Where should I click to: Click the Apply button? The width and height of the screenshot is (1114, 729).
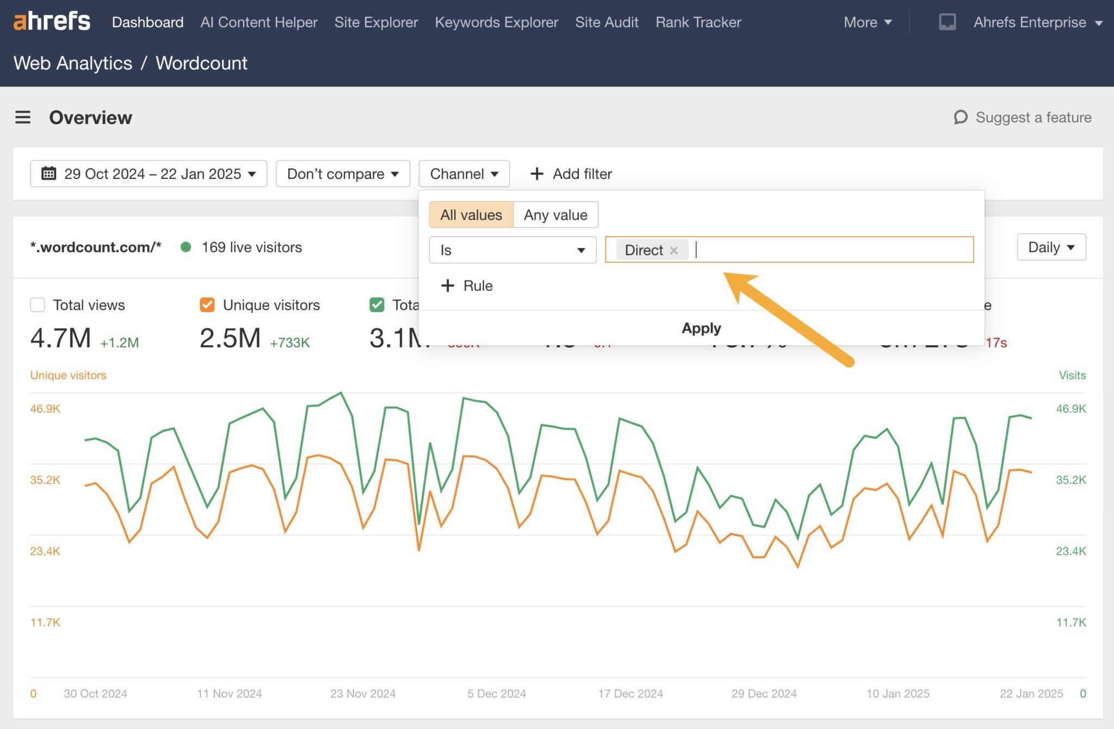pyautogui.click(x=701, y=328)
